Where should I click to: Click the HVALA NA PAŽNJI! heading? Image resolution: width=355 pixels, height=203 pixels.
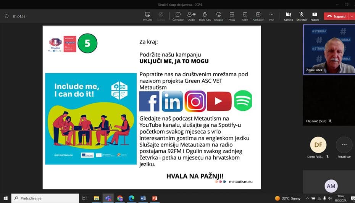[x=195, y=176]
